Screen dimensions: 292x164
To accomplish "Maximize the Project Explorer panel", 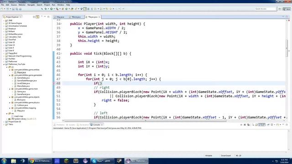I will [x=48, y=17].
